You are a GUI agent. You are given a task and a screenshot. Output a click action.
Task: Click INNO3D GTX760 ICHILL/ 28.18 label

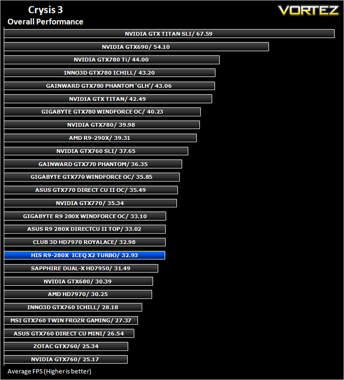(73, 308)
